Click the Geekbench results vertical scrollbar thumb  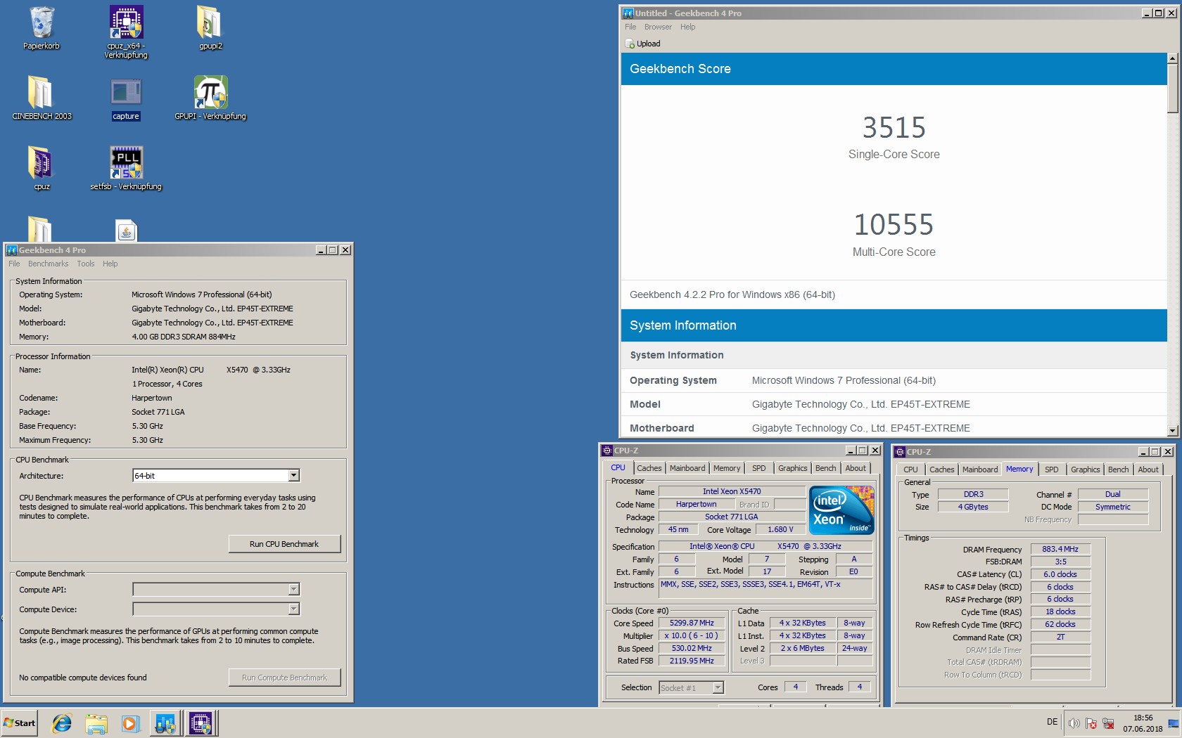(1172, 89)
